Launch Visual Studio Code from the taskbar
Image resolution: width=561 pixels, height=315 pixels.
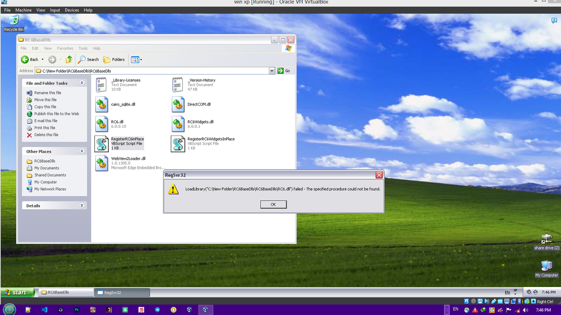[x=44, y=310]
